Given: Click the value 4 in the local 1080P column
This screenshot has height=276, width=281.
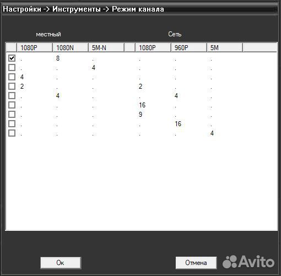Looking at the screenshot, I should pos(22,77).
